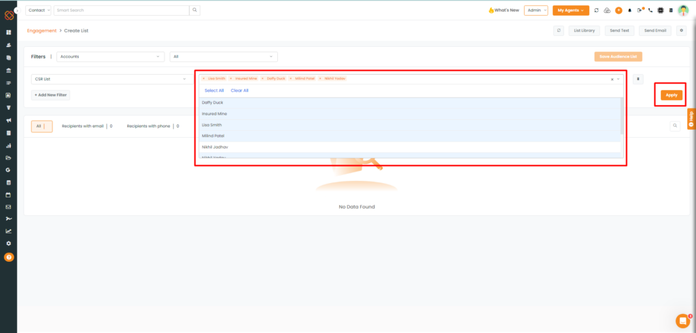Select Nikhil Jadhav in the option list
The height and width of the screenshot is (333, 696).
pos(410,146)
